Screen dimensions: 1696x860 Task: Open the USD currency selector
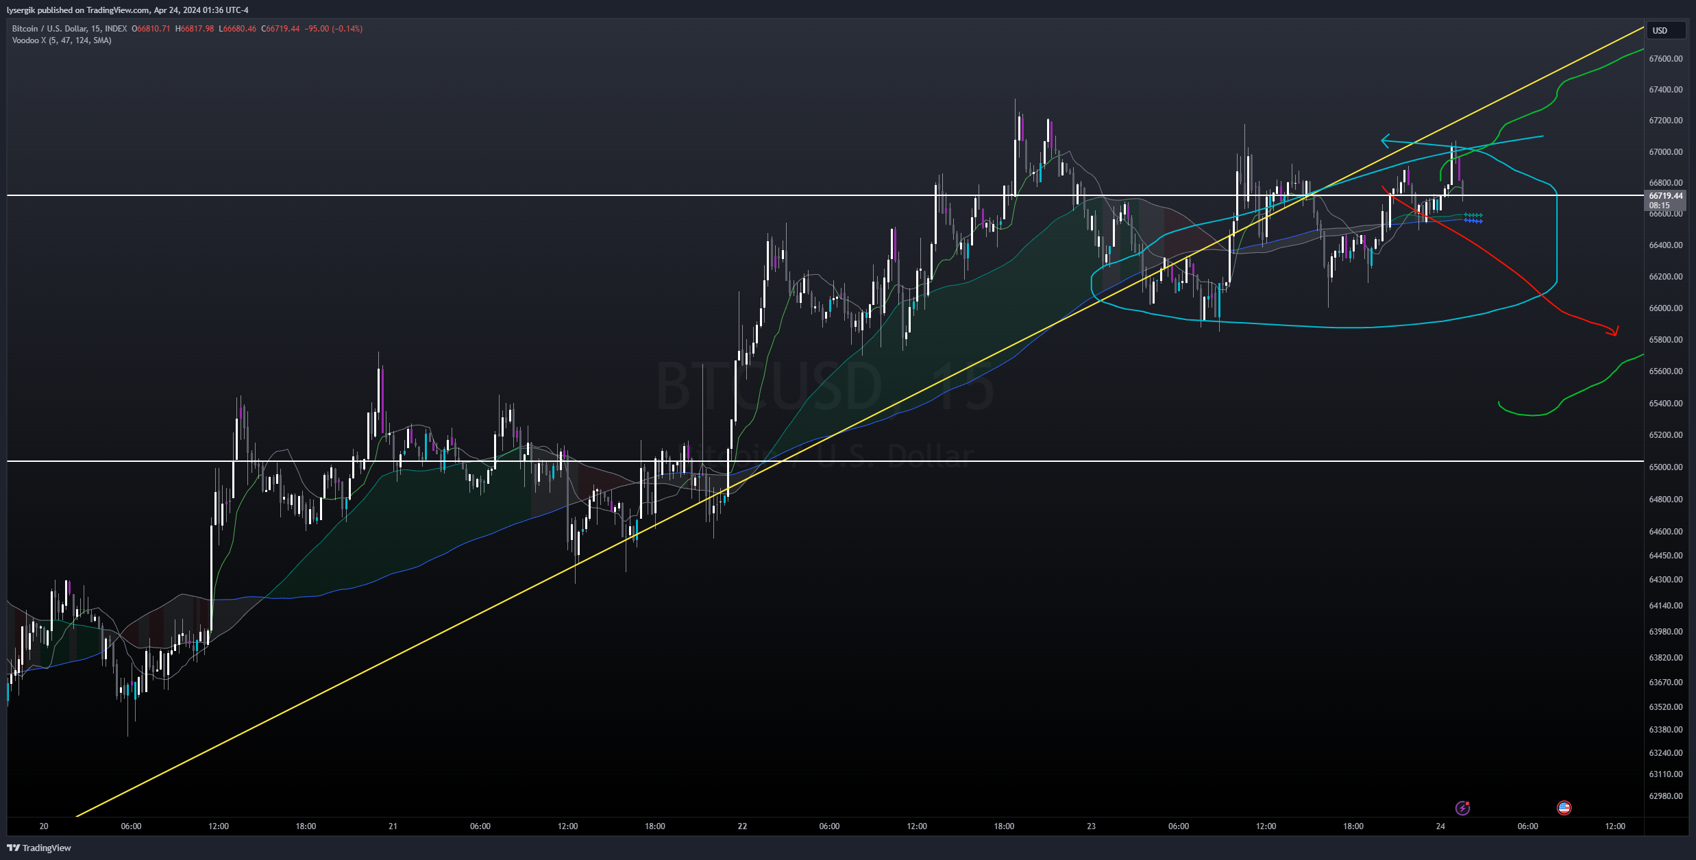click(x=1667, y=30)
